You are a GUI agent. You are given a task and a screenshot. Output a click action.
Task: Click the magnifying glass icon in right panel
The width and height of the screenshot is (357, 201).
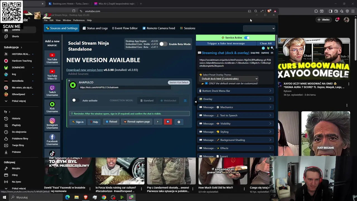point(272,48)
